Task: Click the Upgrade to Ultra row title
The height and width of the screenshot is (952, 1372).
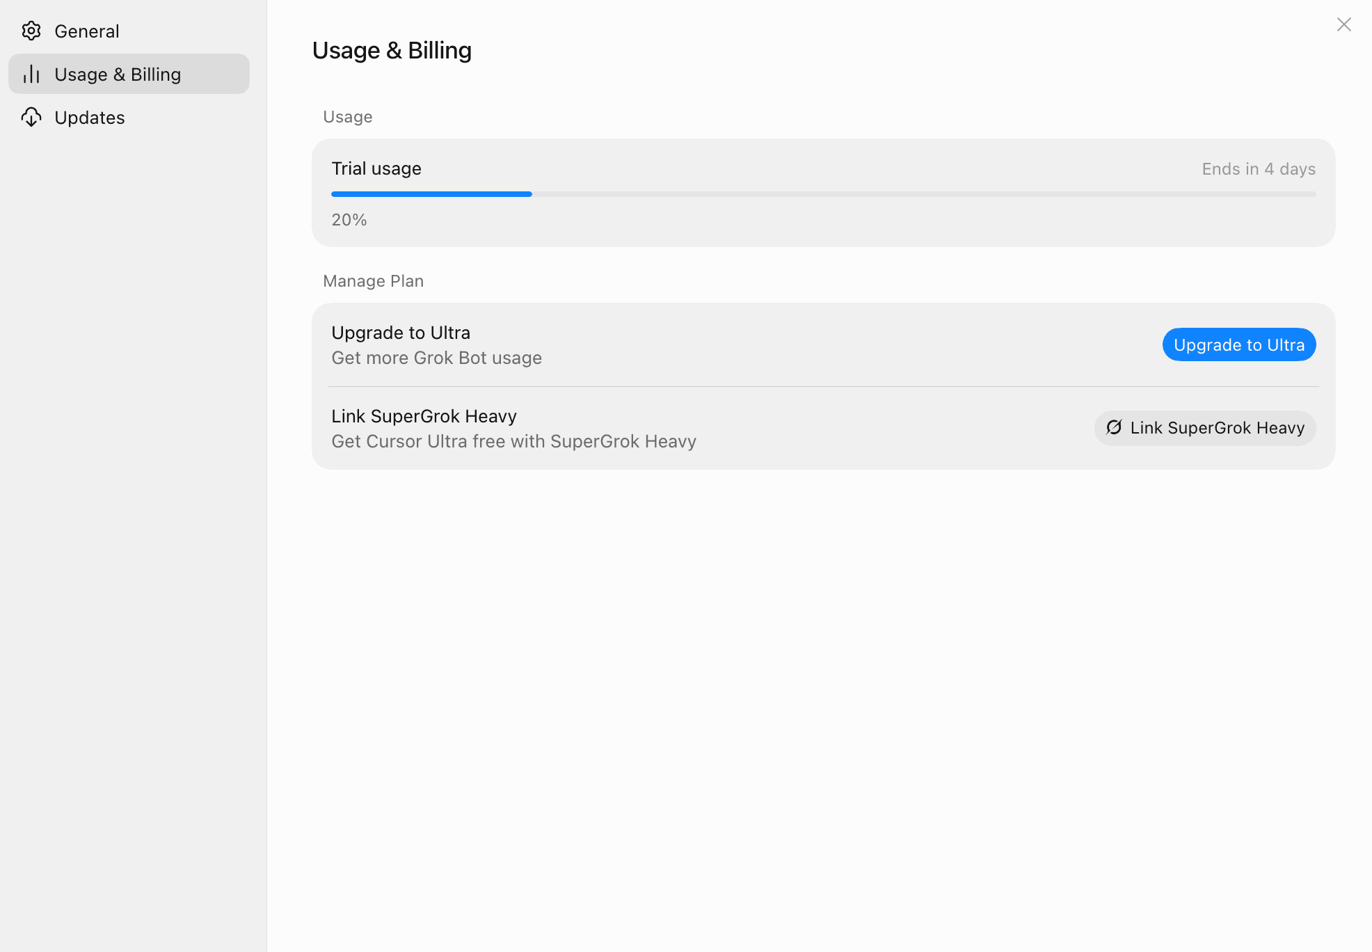Action: click(401, 333)
